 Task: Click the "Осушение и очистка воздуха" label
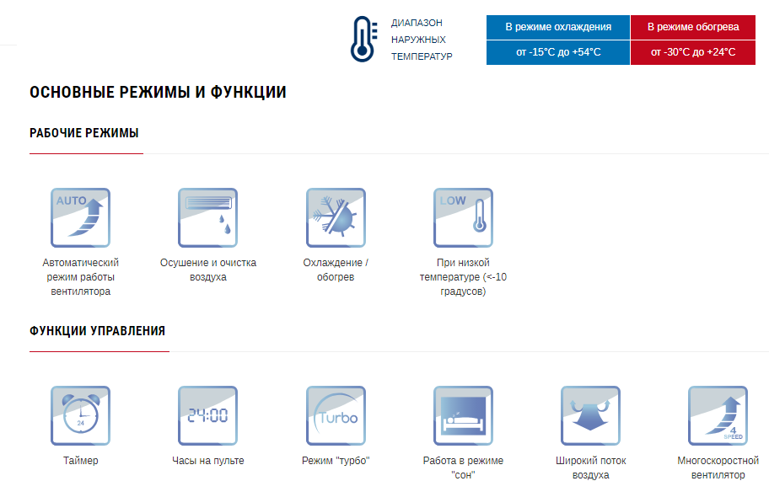207,270
